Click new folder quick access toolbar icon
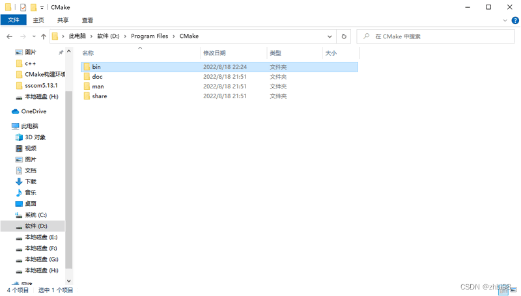The image size is (521, 296). tap(33, 7)
